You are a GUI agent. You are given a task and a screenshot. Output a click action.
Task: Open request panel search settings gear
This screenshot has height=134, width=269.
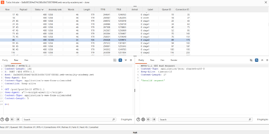tap(7, 120)
